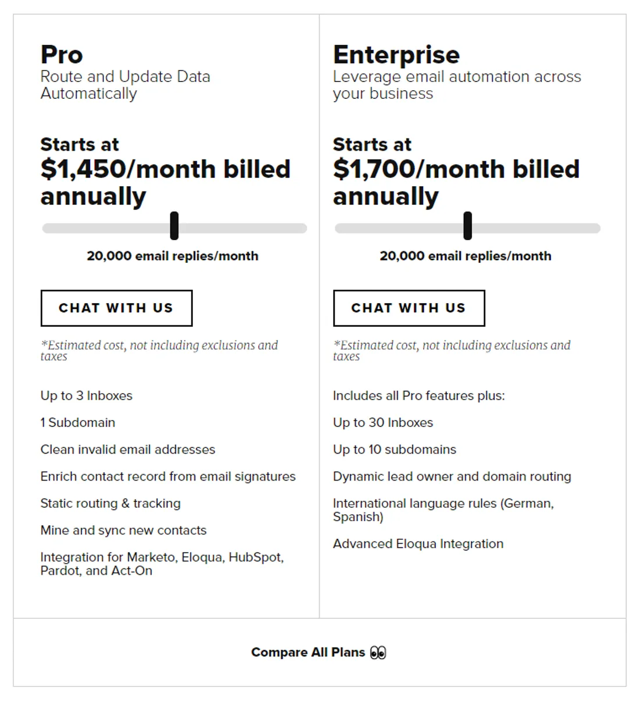Click the far left end of Enterprise slider track
Image resolution: width=644 pixels, height=705 pixels.
(339, 229)
